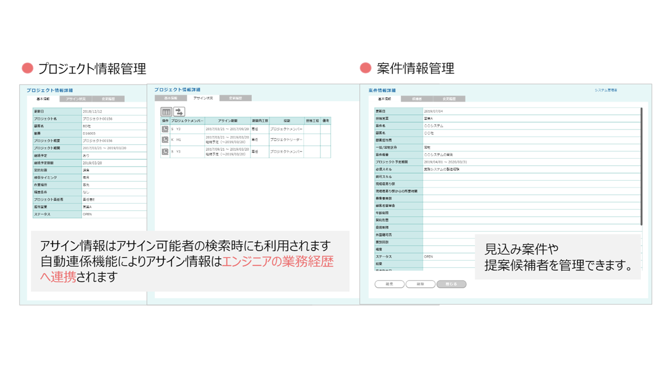Click the 閉じる button

click(x=451, y=284)
